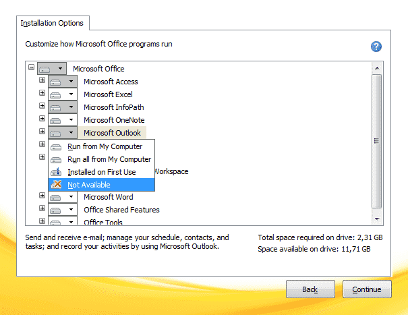Select Not Available in the dropdown menu
This screenshot has width=408, height=315.
pos(101,185)
